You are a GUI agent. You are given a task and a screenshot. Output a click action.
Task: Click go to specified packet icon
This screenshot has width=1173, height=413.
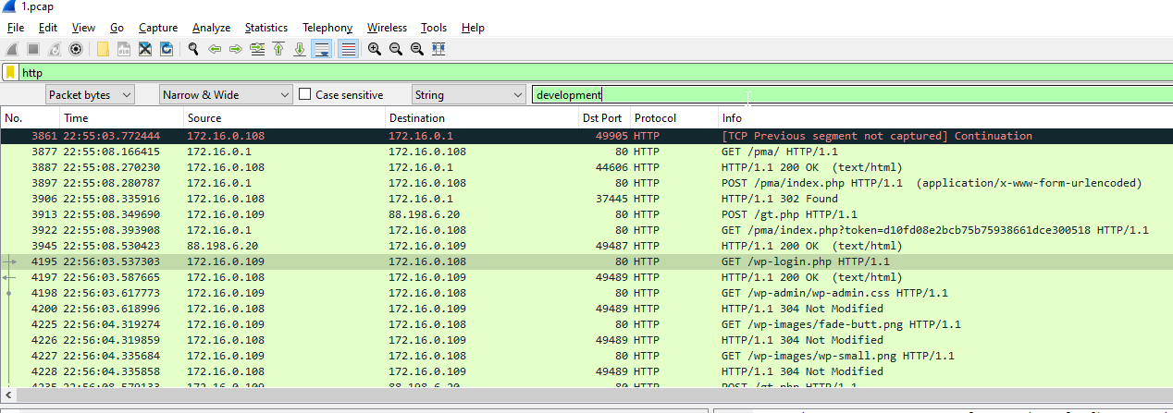click(x=257, y=49)
